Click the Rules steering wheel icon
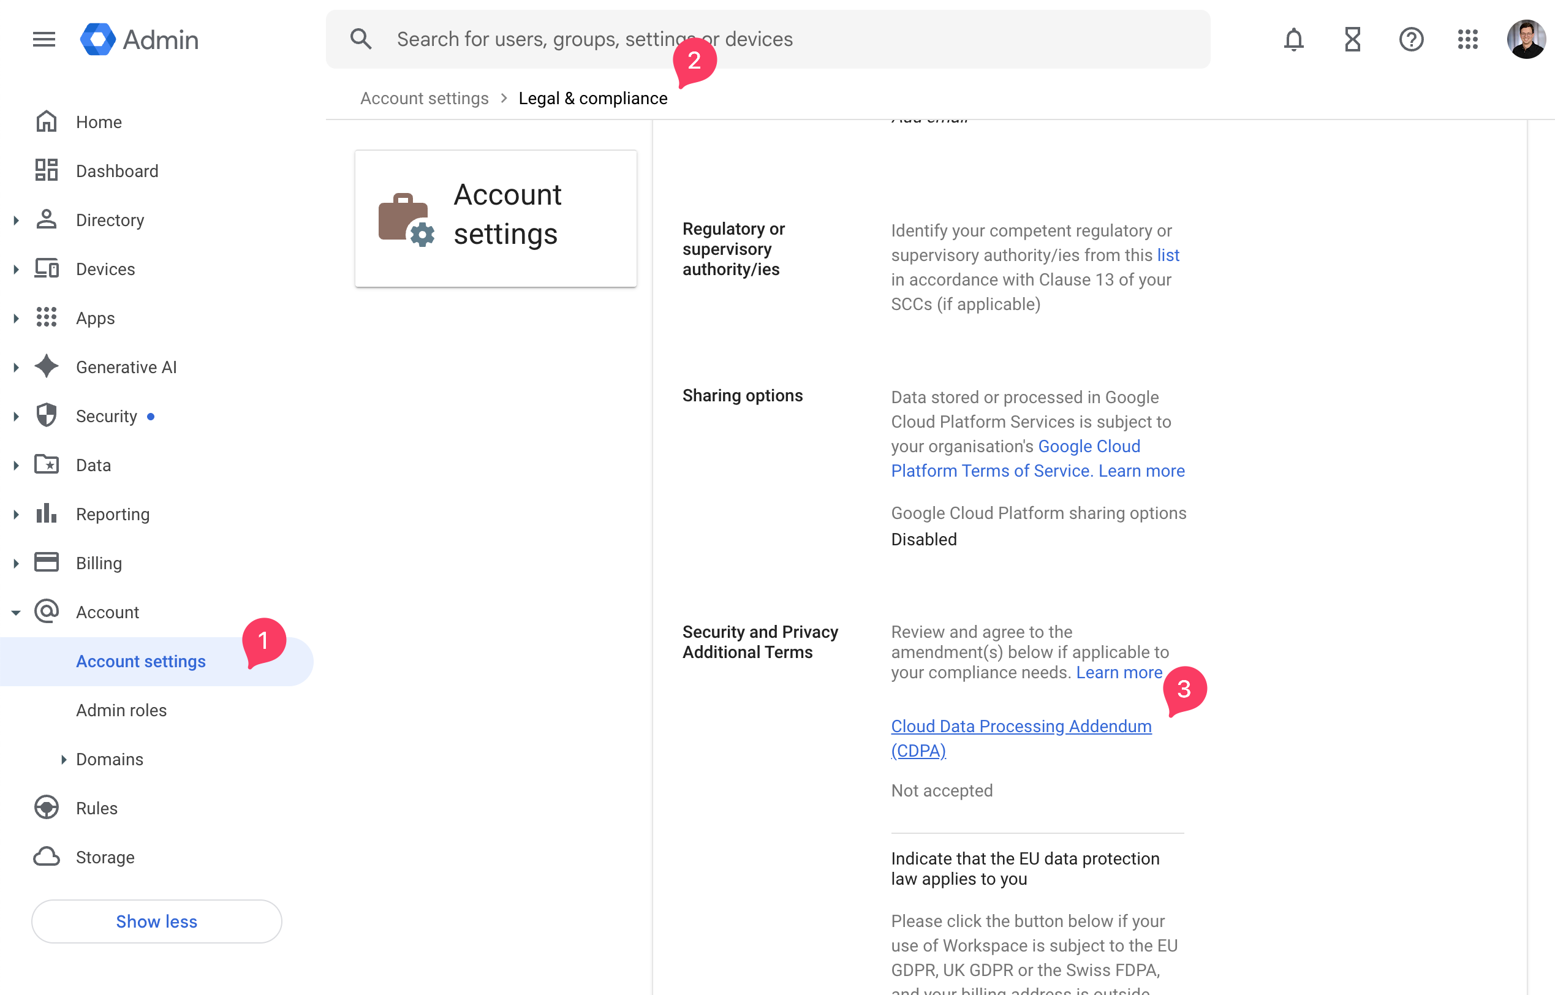This screenshot has width=1555, height=995. (47, 808)
